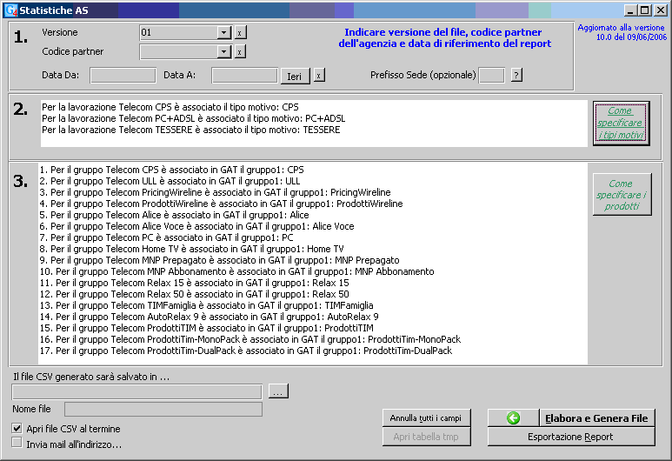Click into the Data A date field
This screenshot has height=461, width=672.
[244, 76]
